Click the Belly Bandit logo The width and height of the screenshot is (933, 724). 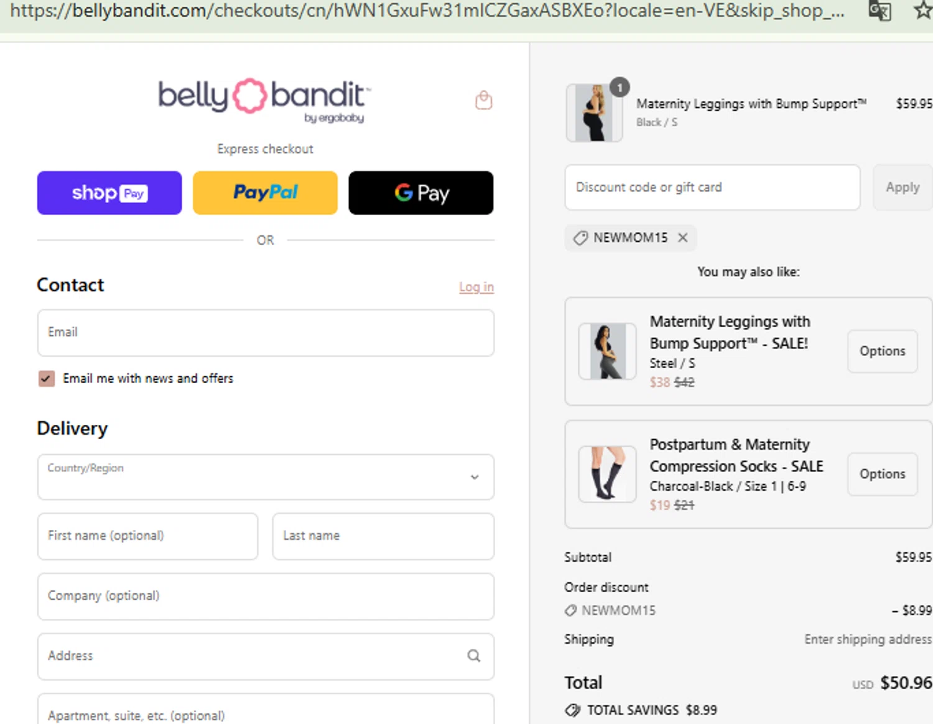264,100
